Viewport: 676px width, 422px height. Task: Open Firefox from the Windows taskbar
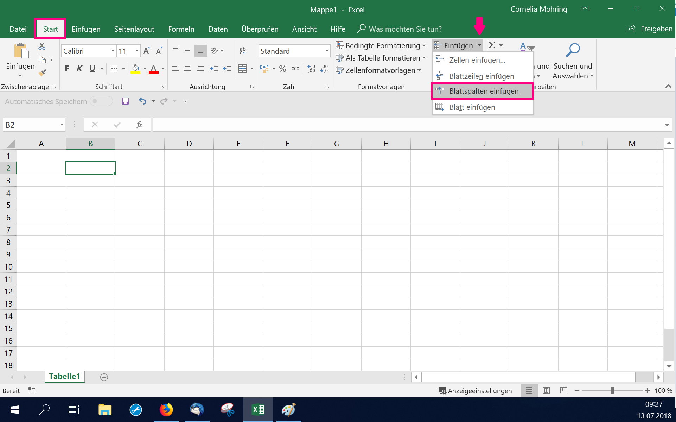click(166, 410)
